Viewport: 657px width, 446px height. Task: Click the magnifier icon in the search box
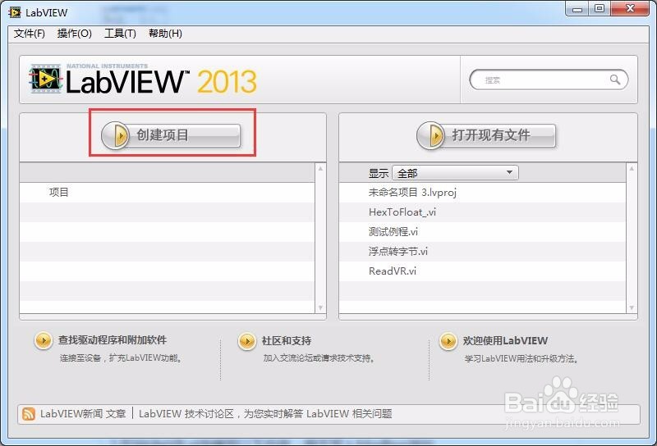tap(614, 80)
